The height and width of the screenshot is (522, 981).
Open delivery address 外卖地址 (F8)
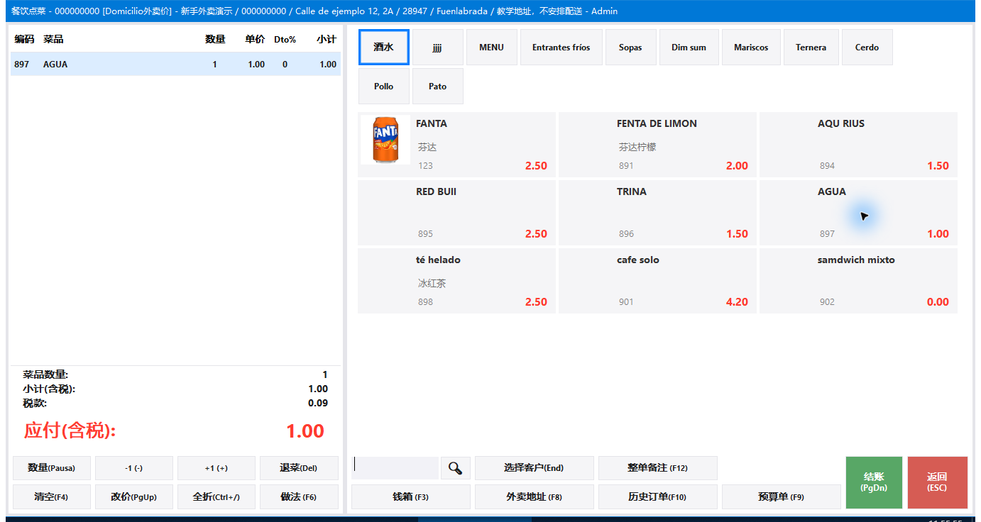pos(534,497)
